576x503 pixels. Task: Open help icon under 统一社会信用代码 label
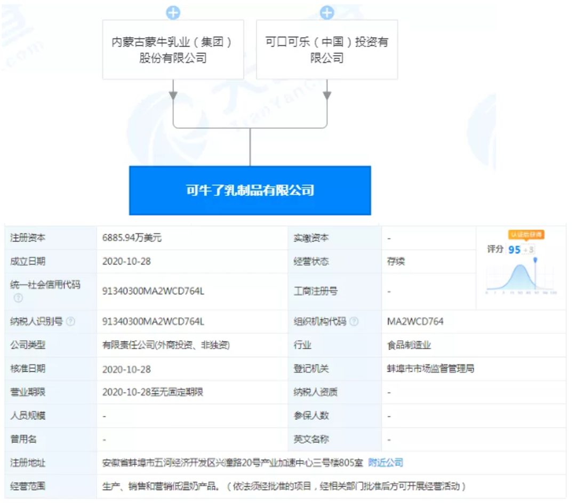(18, 298)
